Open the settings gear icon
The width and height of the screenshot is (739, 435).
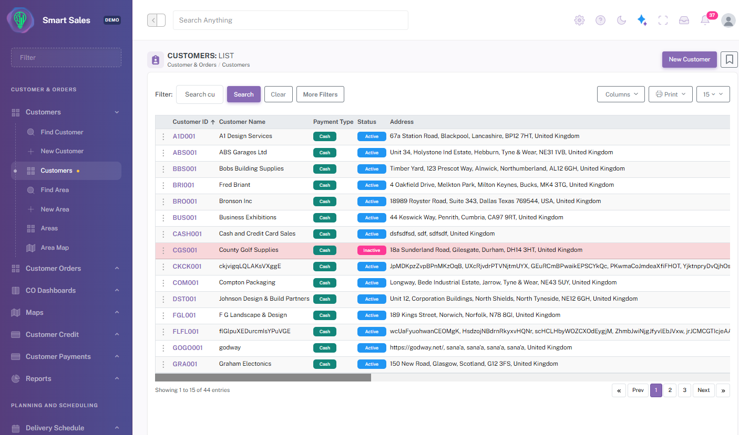point(579,20)
